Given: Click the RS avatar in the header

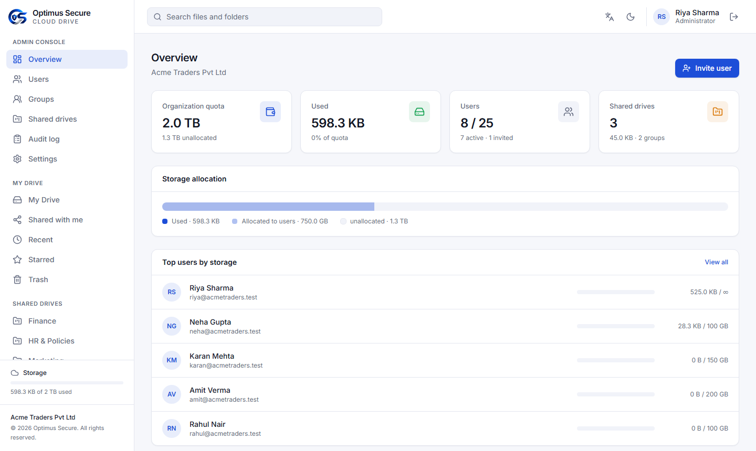Looking at the screenshot, I should [x=661, y=17].
